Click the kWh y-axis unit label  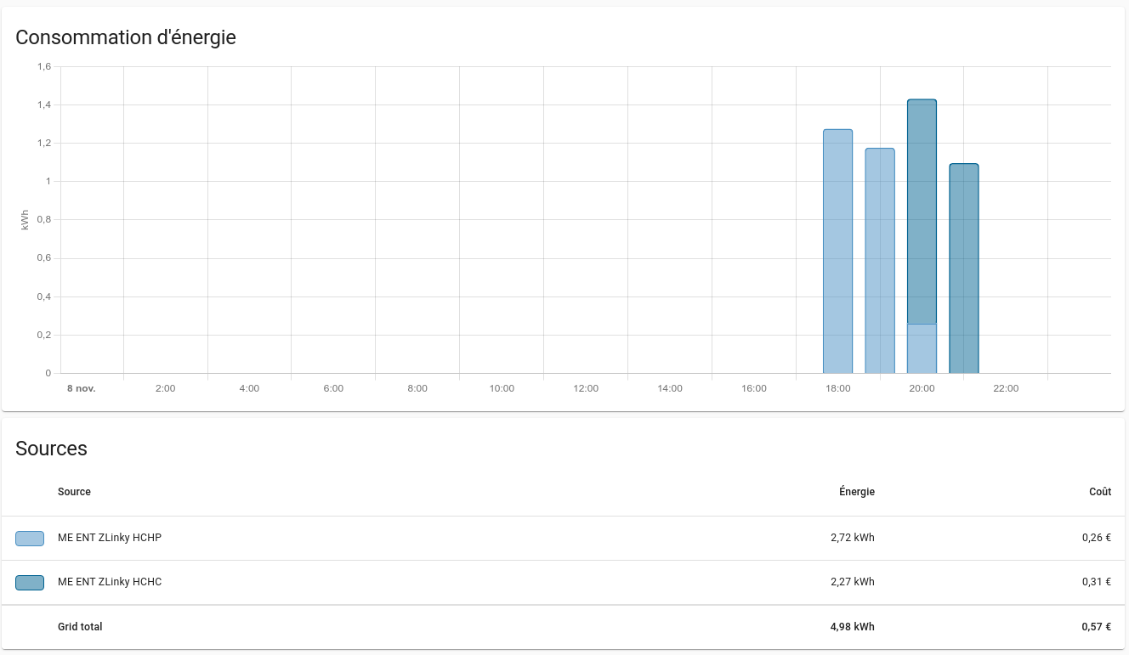click(25, 220)
